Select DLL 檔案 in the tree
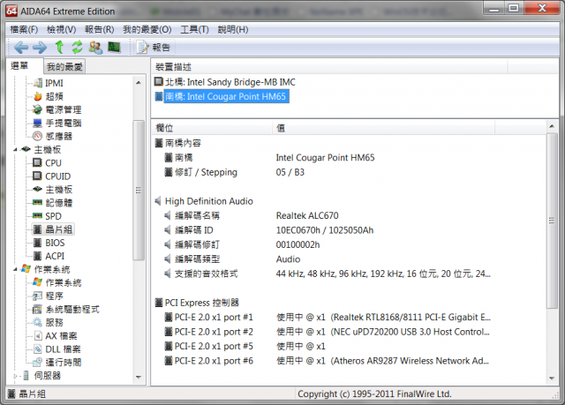Viewport: 565px width, 405px height. [63, 349]
